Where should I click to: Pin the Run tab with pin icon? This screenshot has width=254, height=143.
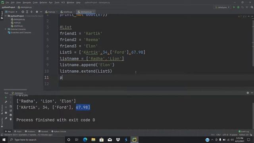point(6,118)
